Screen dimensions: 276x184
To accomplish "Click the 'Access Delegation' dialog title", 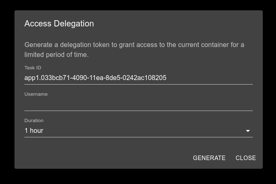I will click(59, 24).
